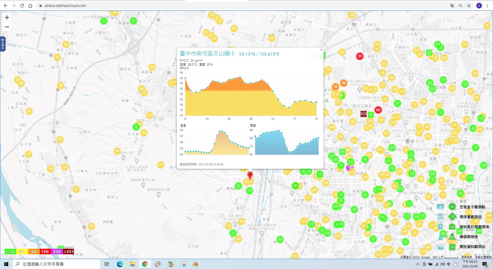The width and height of the screenshot is (493, 269).
Task: Open the Chrome profile avatar
Action: [479, 6]
